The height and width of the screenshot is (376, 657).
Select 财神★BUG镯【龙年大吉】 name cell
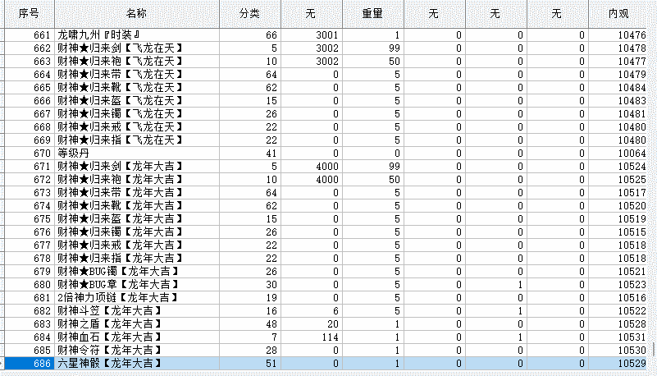pos(137,271)
